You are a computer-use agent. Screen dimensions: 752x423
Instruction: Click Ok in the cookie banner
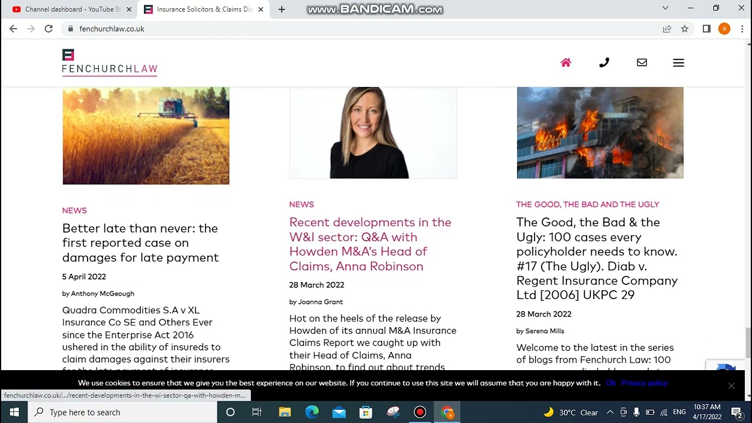click(610, 383)
